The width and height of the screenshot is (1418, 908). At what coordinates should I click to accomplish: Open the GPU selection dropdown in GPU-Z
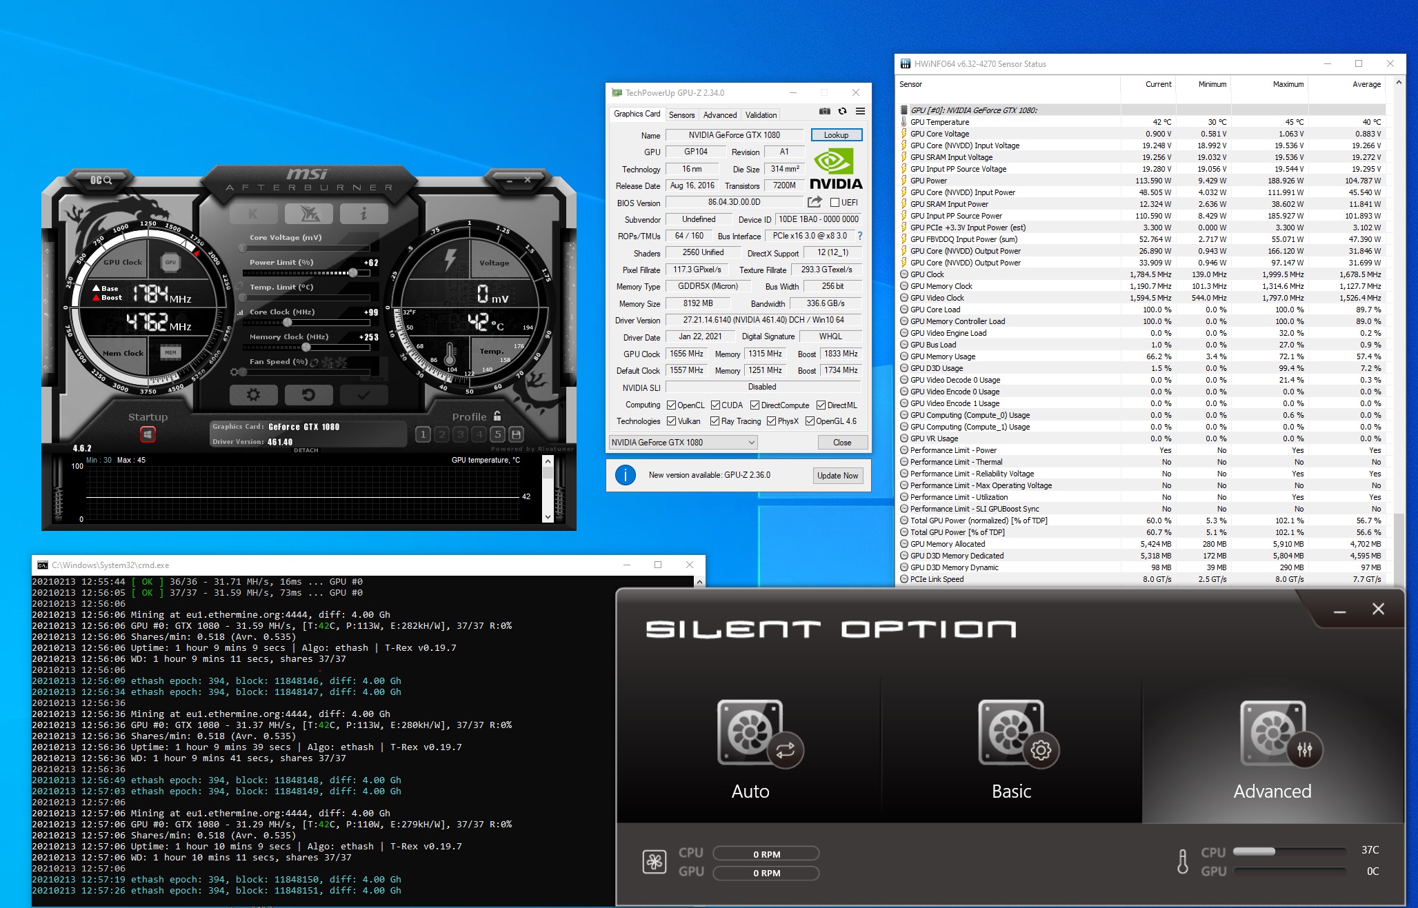click(x=683, y=443)
